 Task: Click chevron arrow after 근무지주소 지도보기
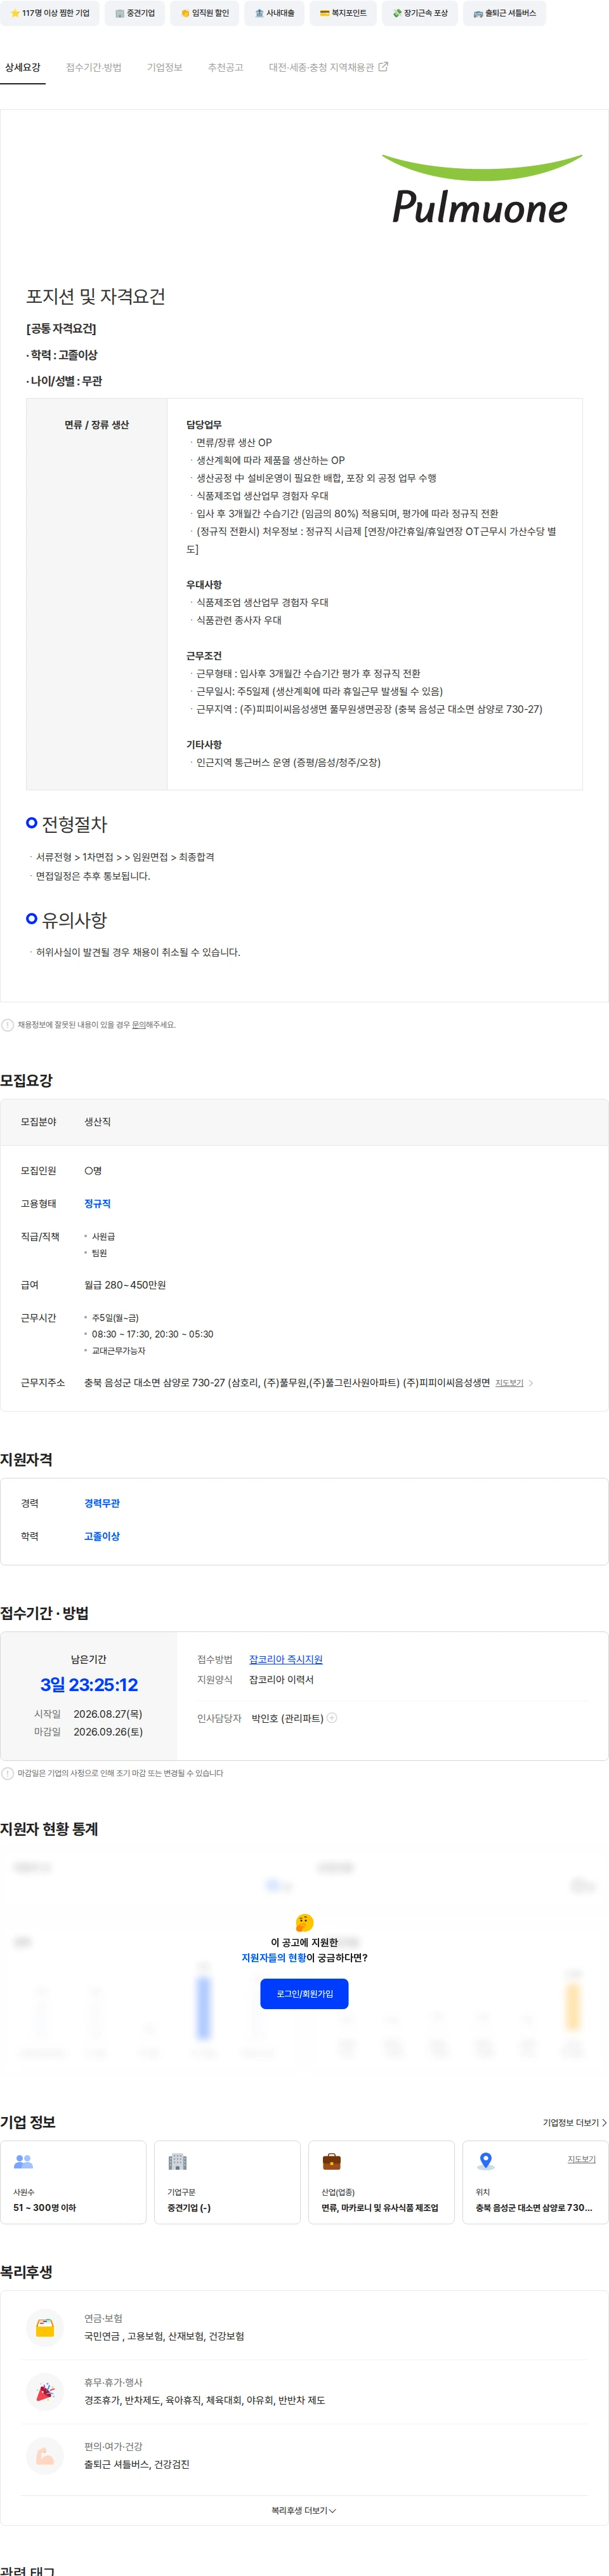531,1383
